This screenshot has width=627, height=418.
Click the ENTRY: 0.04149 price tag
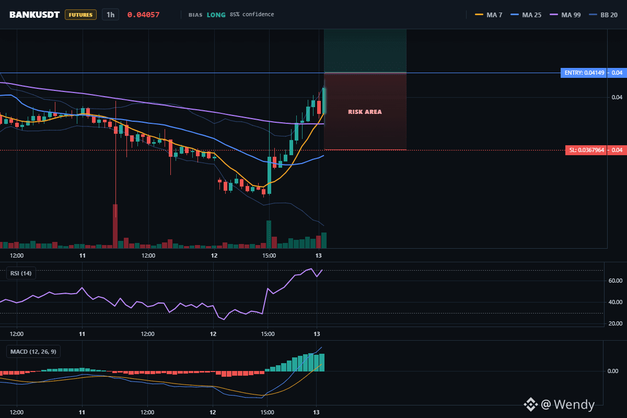(585, 73)
